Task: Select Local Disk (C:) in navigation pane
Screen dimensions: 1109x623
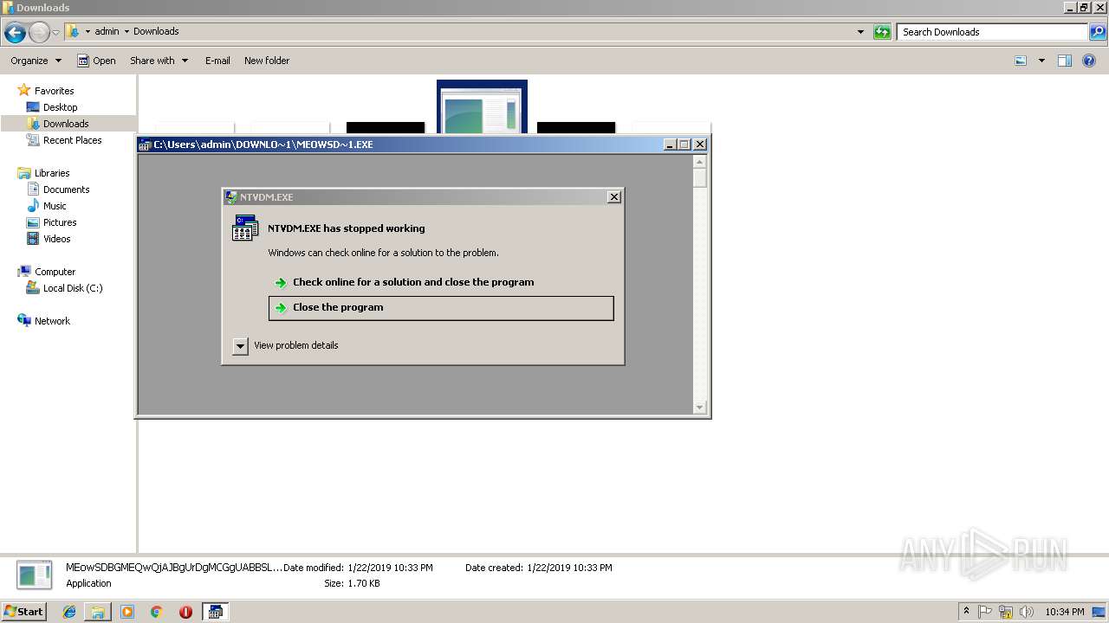Action: (73, 288)
